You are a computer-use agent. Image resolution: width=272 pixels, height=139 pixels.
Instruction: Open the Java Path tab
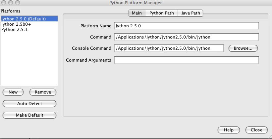(x=190, y=13)
